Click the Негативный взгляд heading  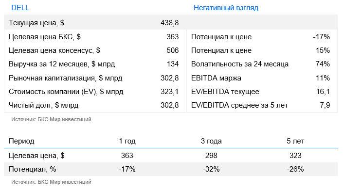(x=226, y=8)
